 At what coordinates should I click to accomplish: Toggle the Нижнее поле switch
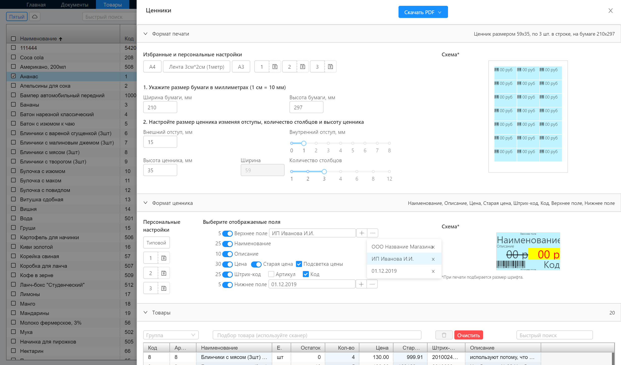228,285
